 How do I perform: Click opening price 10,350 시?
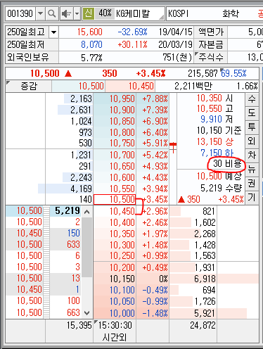[215, 98]
